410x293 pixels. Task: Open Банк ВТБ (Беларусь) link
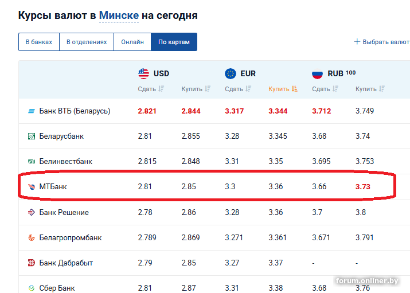pyautogui.click(x=75, y=111)
